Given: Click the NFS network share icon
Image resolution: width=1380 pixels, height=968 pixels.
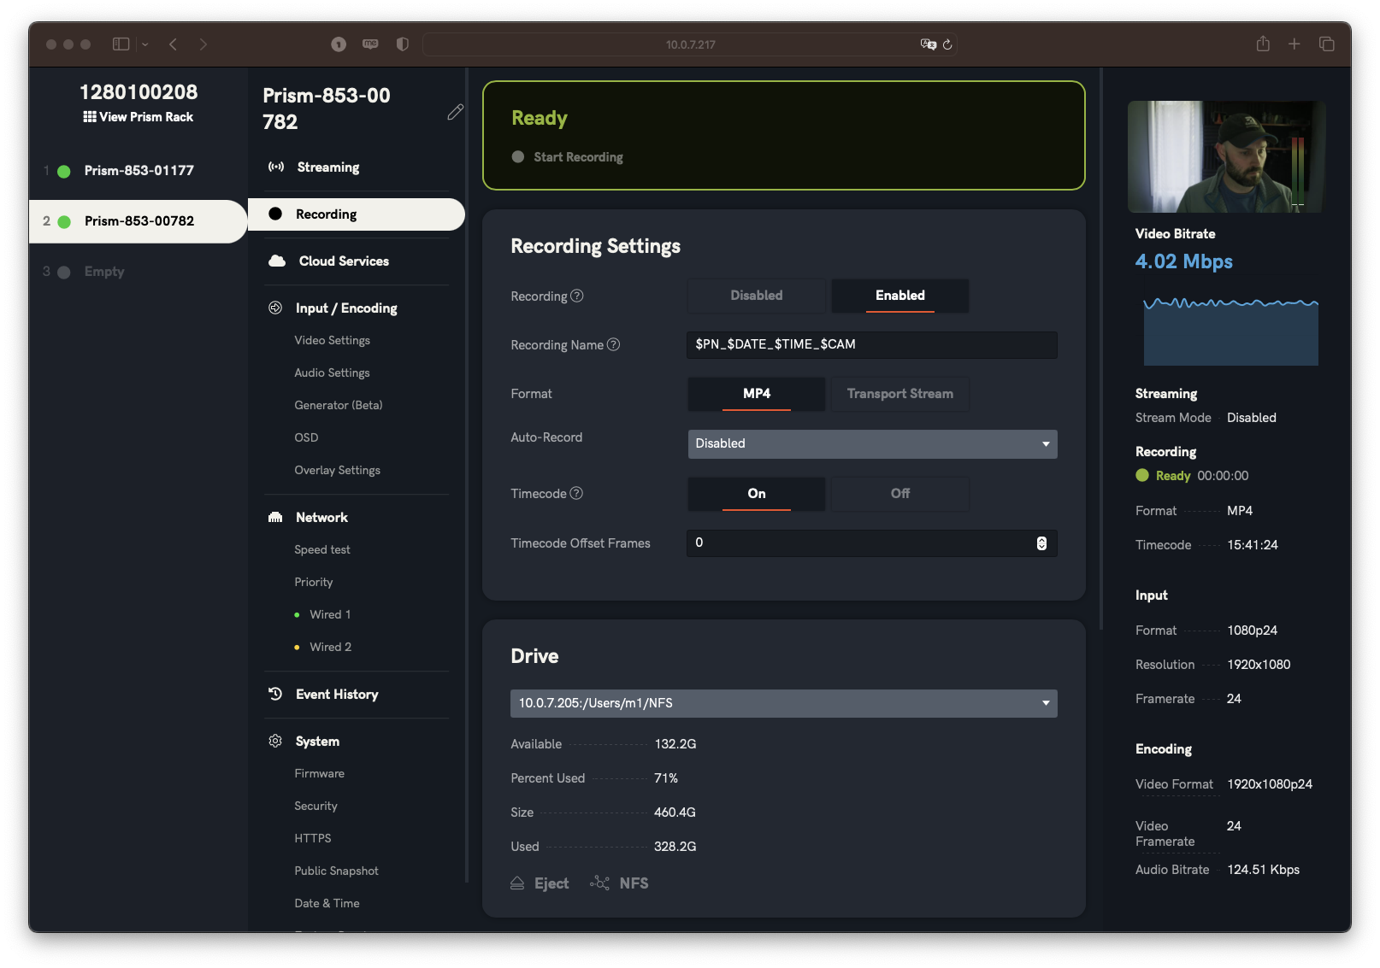Looking at the screenshot, I should (599, 883).
